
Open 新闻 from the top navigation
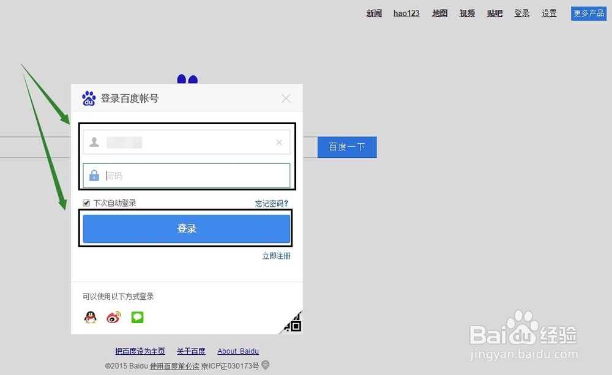coord(374,13)
